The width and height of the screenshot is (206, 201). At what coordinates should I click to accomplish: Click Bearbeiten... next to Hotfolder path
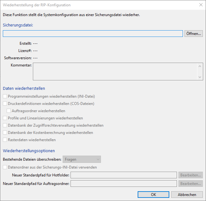click(x=190, y=175)
